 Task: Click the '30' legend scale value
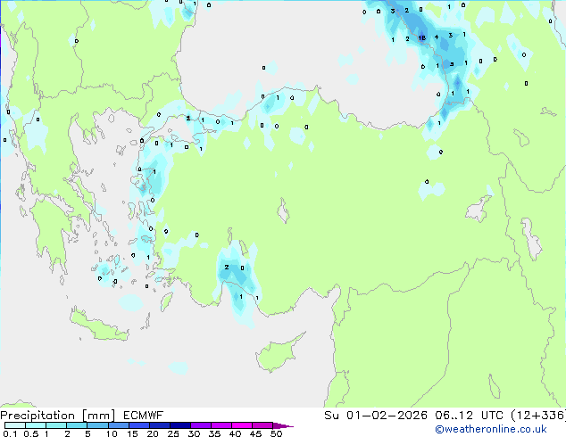click(194, 433)
